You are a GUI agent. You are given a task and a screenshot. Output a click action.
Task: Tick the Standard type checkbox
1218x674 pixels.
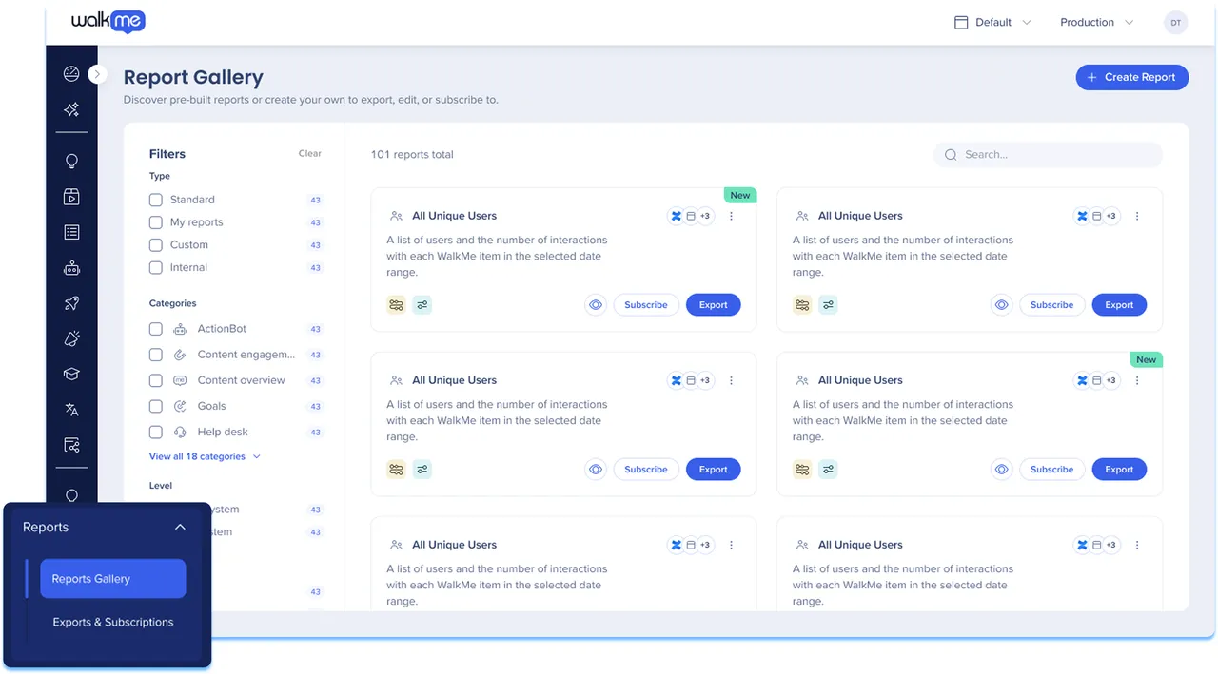click(x=156, y=200)
